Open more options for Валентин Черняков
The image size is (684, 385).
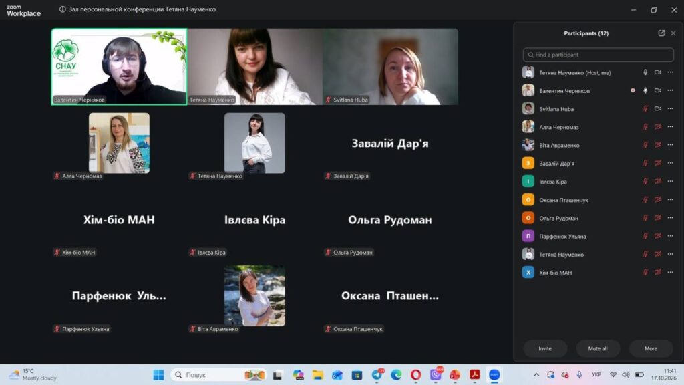[671, 90]
